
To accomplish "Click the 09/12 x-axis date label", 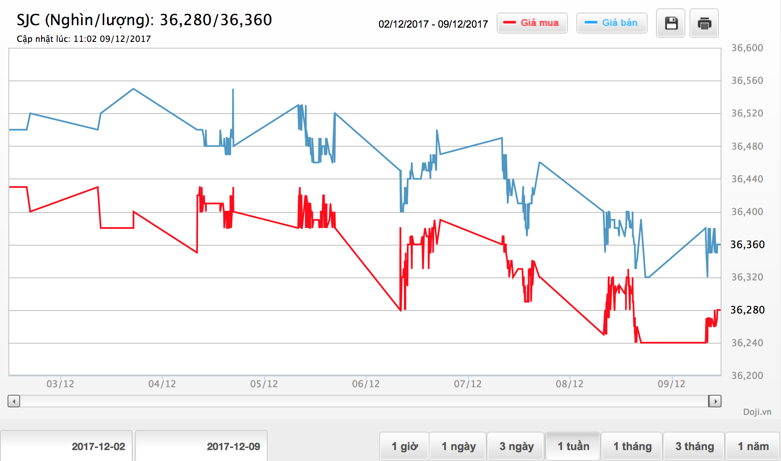I will click(x=671, y=384).
